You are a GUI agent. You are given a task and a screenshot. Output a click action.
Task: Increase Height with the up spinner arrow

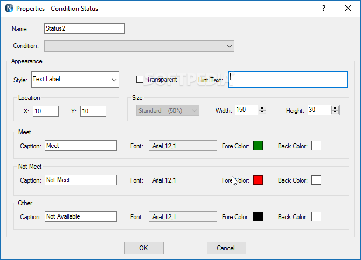(335, 107)
